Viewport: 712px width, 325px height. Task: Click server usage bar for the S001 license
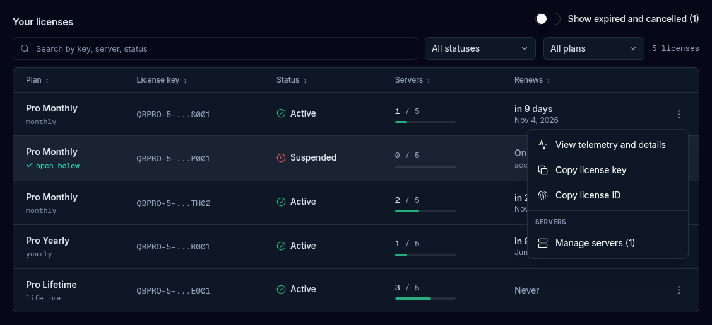click(425, 122)
